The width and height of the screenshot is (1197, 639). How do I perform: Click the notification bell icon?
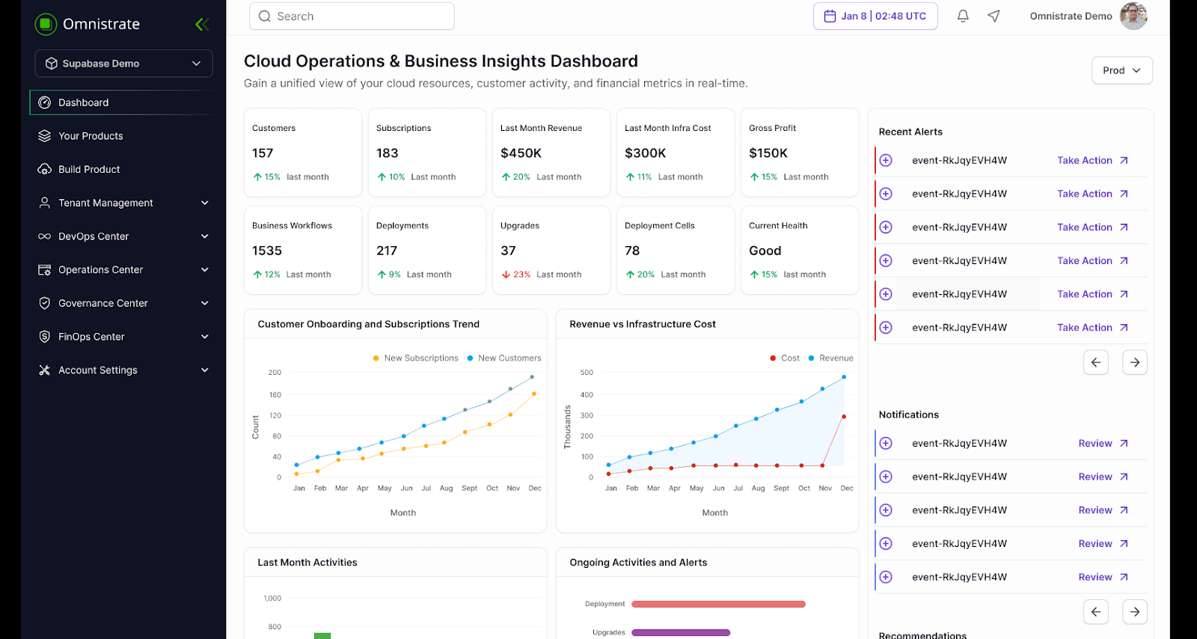963,16
